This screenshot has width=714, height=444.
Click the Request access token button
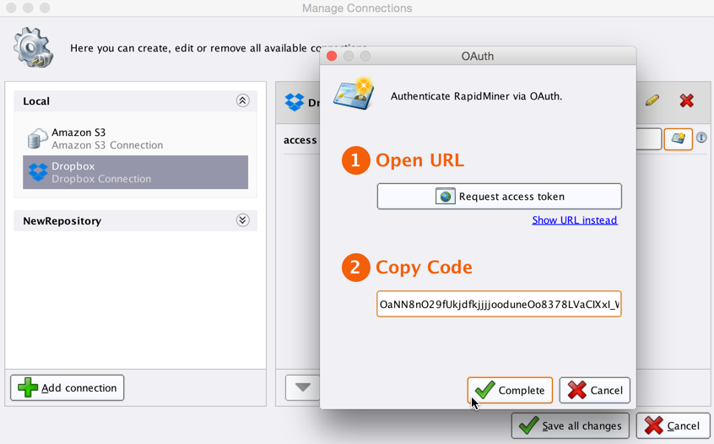pyautogui.click(x=499, y=197)
